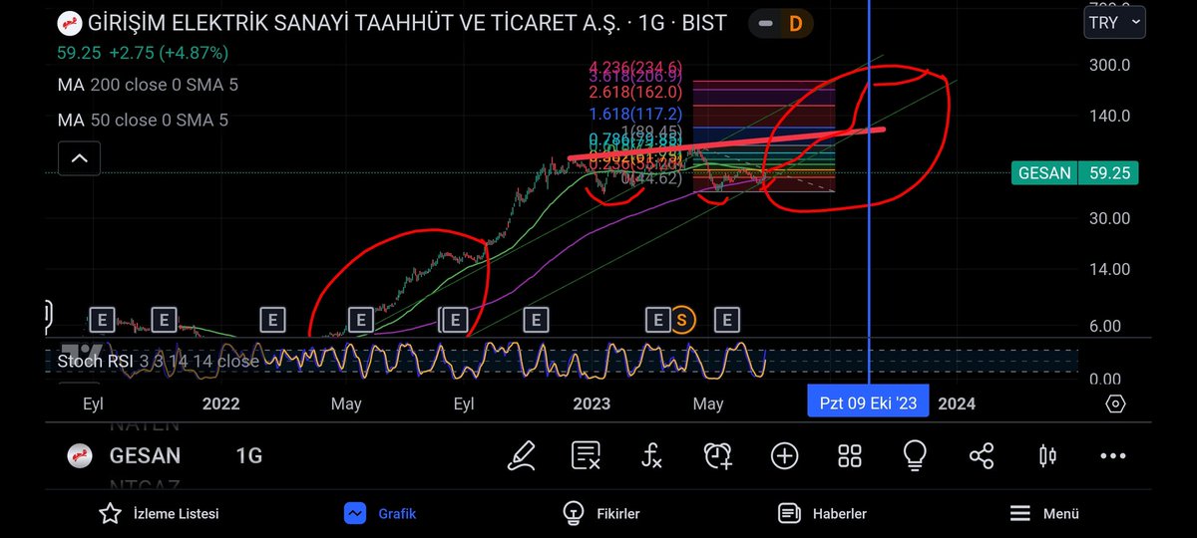Open the Haberler tab
Viewport: 1197px width, 538px height.
tap(822, 514)
